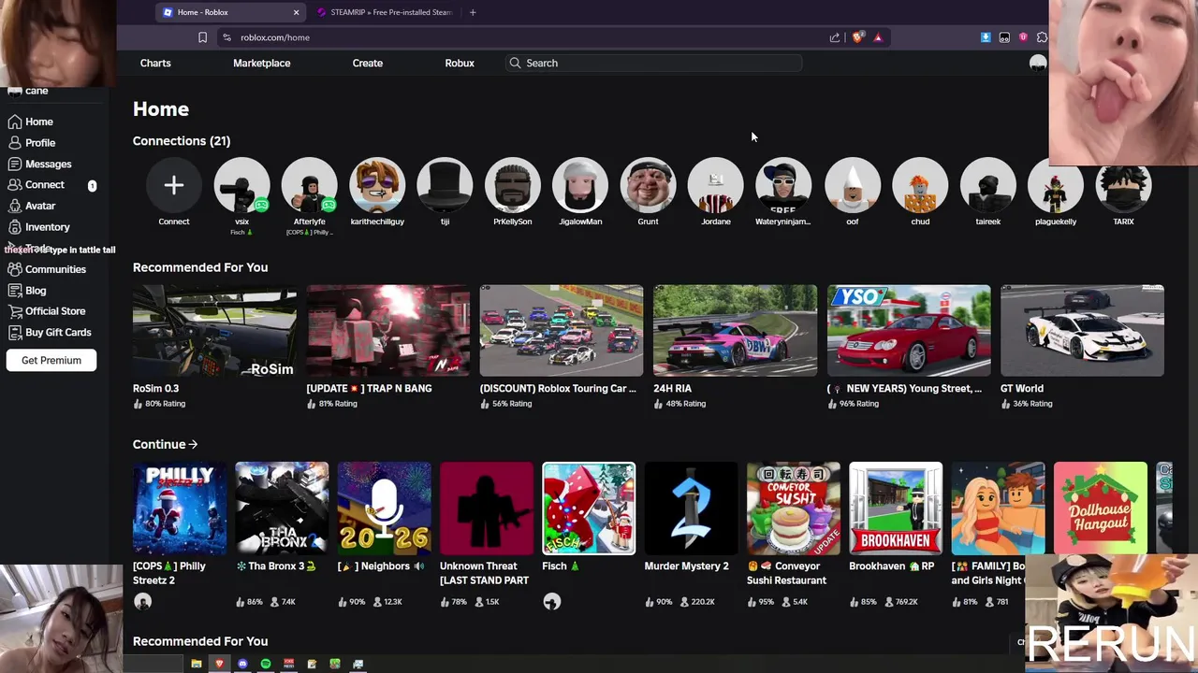Open connection taireek's avatar

(988, 185)
